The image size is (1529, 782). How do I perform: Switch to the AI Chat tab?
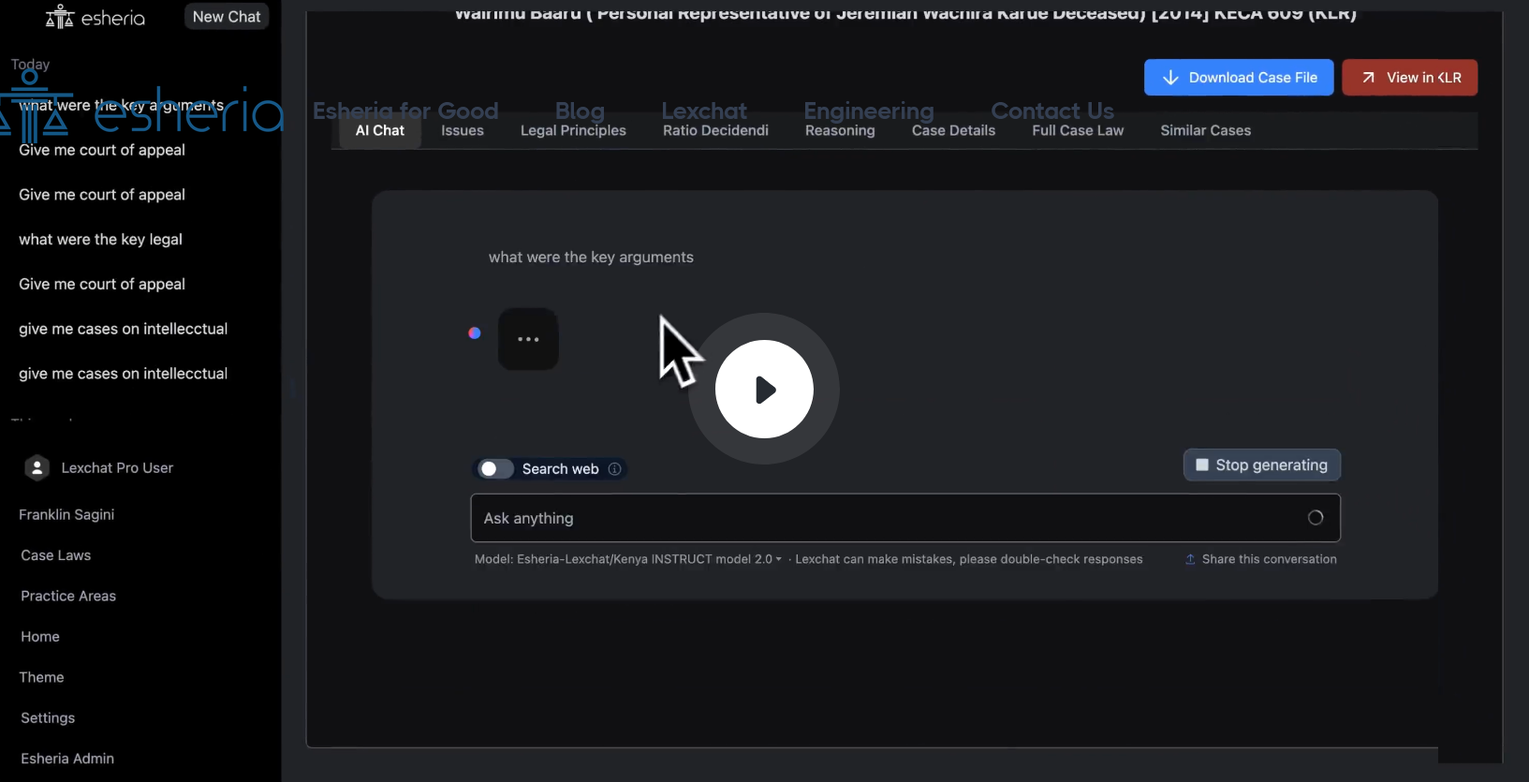pyautogui.click(x=380, y=130)
